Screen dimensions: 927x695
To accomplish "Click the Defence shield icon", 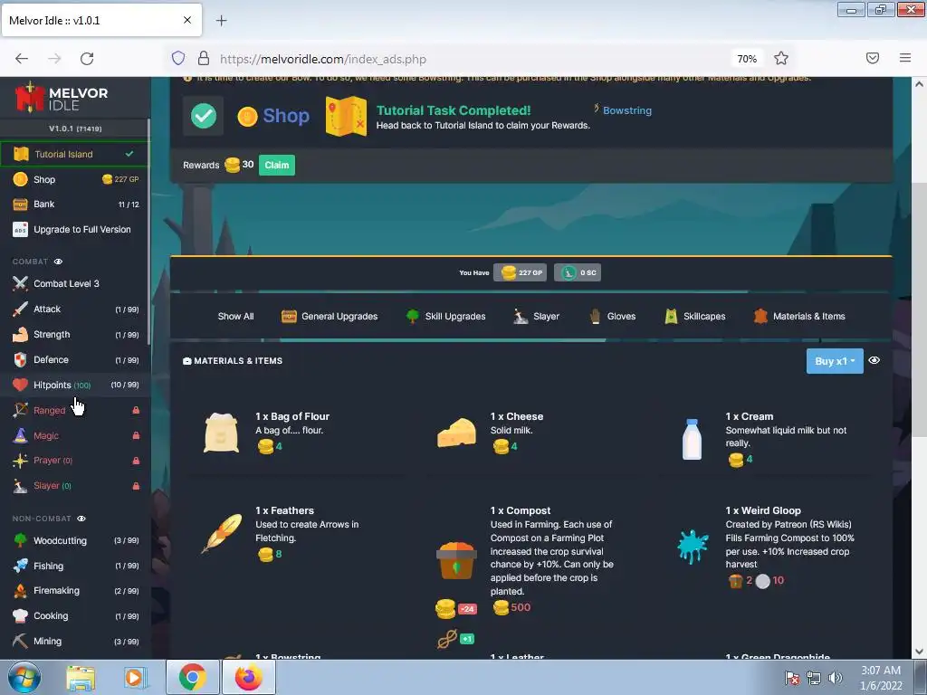I will point(20,360).
